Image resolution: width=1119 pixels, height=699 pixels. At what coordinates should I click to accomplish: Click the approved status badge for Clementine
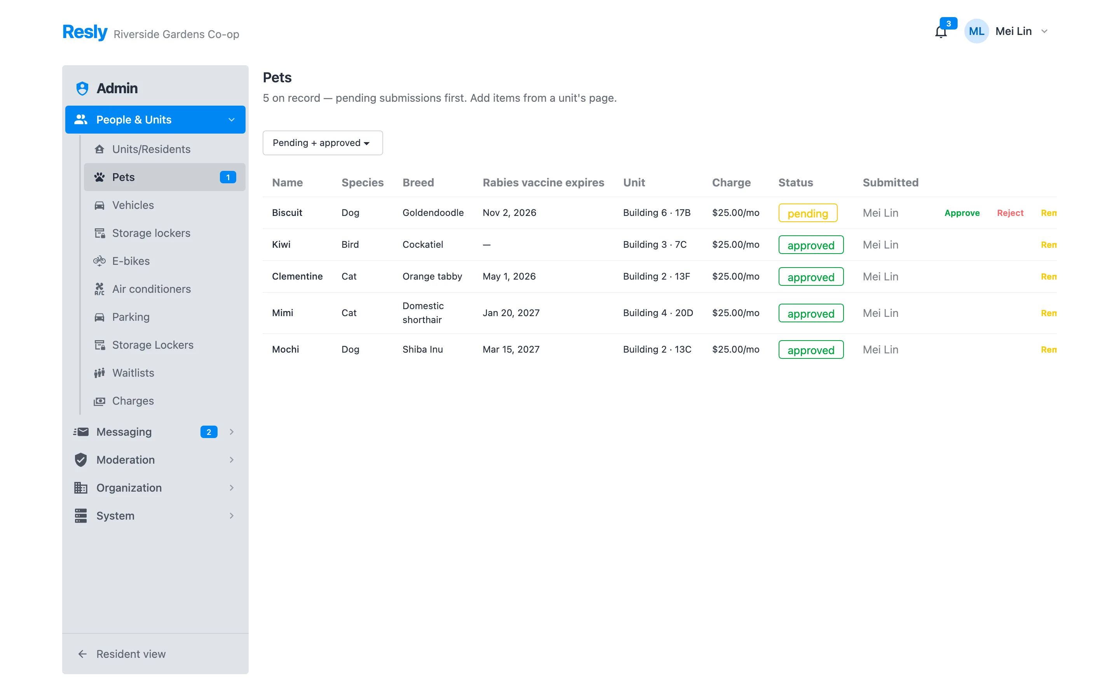point(810,276)
